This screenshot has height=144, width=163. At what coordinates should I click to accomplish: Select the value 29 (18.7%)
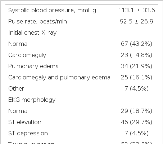(x=136, y=111)
